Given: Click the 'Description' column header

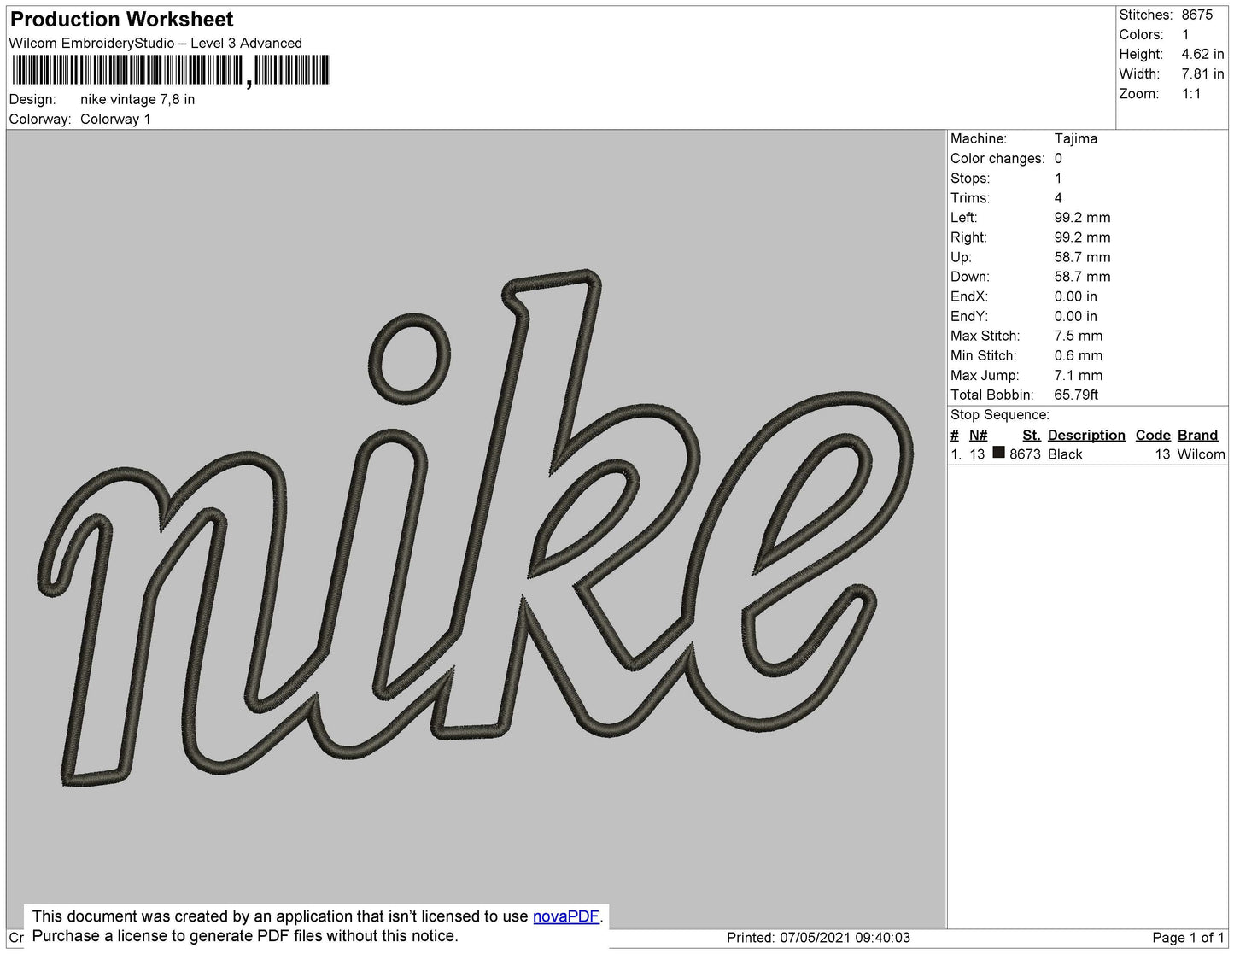Looking at the screenshot, I should pyautogui.click(x=1086, y=435).
